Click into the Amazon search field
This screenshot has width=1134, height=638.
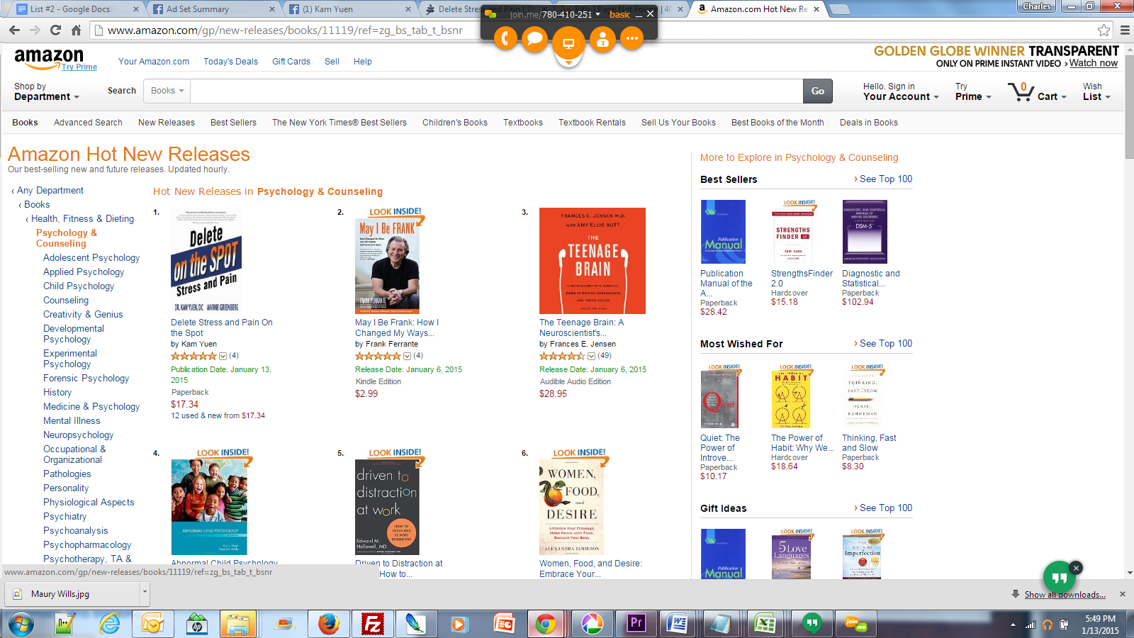click(x=497, y=91)
